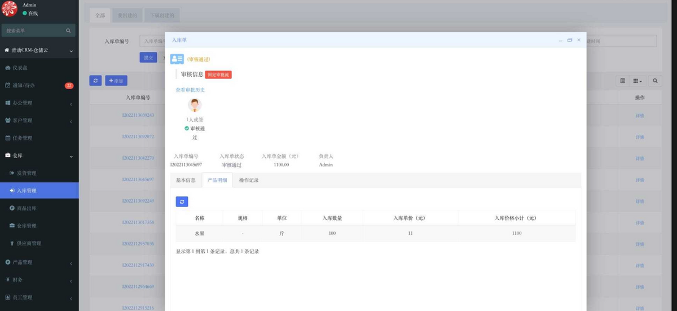677x311 pixels.
Task: Click the 入库管理 icon in sidebar
Action: tap(12, 191)
